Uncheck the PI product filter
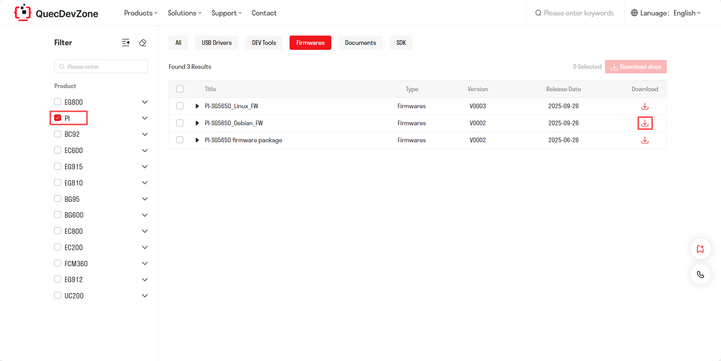Viewport: 721px width, 361px height. click(58, 118)
